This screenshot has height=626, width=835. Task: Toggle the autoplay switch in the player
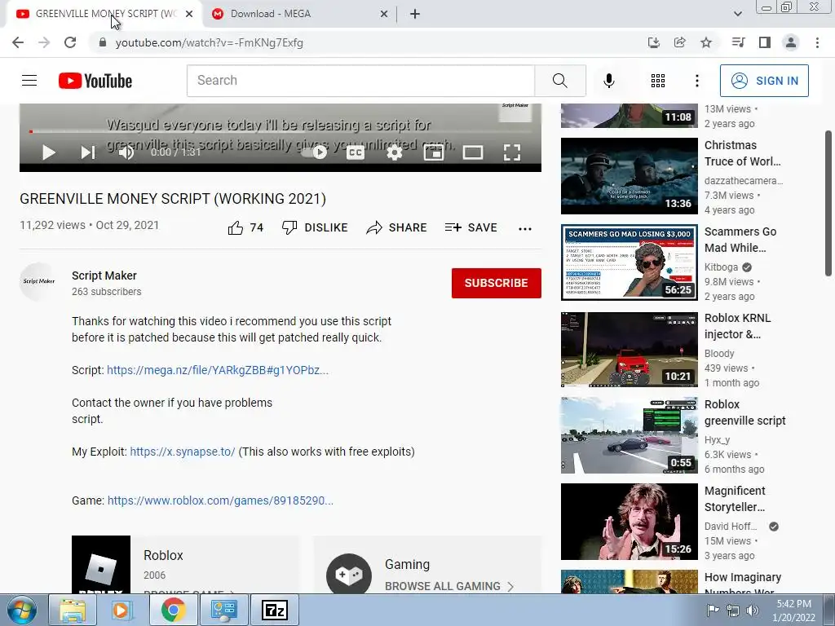[x=314, y=152]
